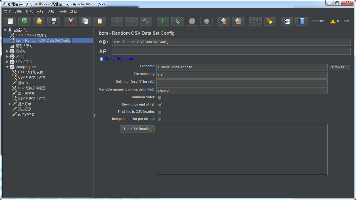The width and height of the screenshot is (356, 200).
Task: Click the Test CSV Reading output area
Action: (242, 149)
